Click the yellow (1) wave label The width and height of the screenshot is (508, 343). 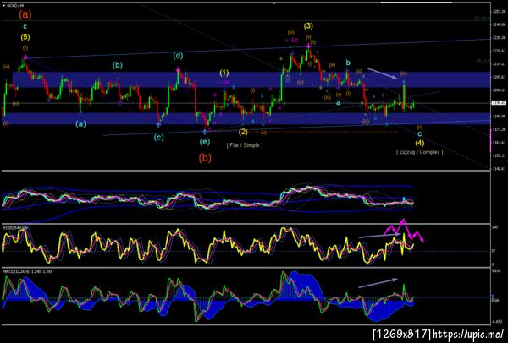[x=224, y=73]
